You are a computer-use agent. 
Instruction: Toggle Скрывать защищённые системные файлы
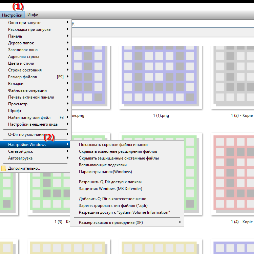click(127, 158)
